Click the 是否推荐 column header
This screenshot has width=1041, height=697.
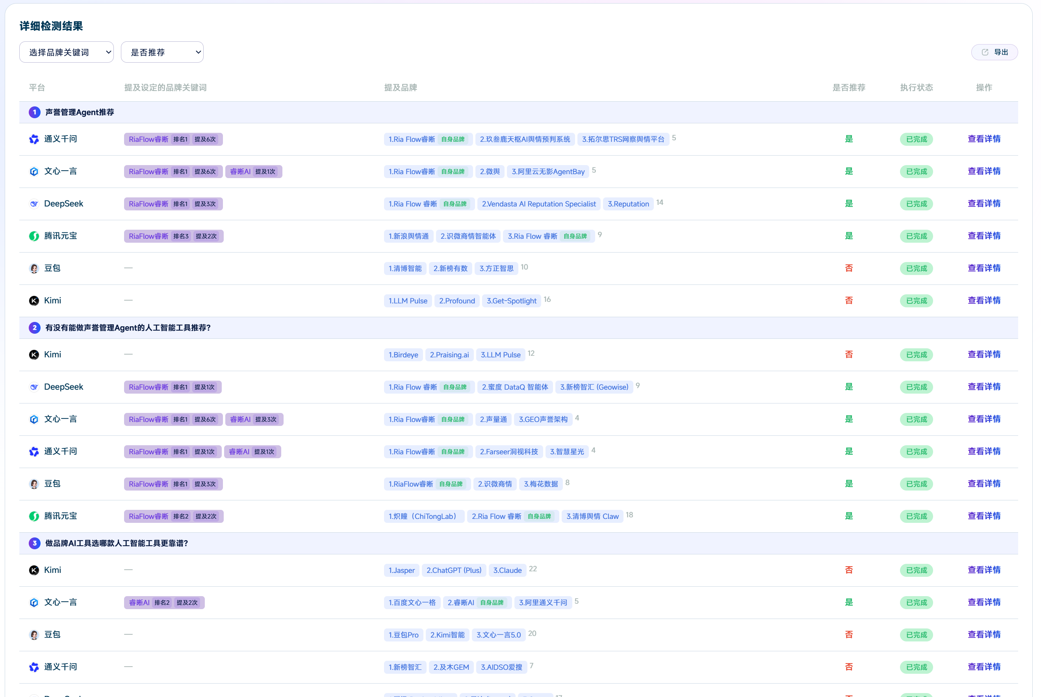[x=849, y=87]
